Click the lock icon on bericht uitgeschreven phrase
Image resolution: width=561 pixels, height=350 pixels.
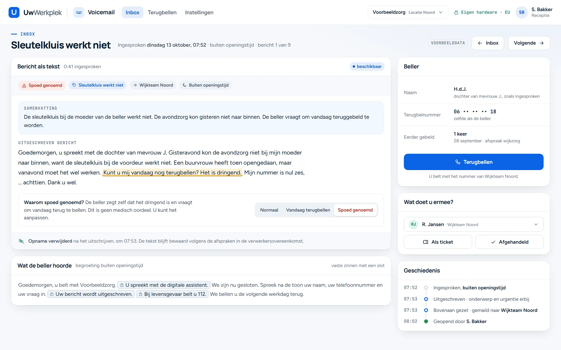point(52,294)
